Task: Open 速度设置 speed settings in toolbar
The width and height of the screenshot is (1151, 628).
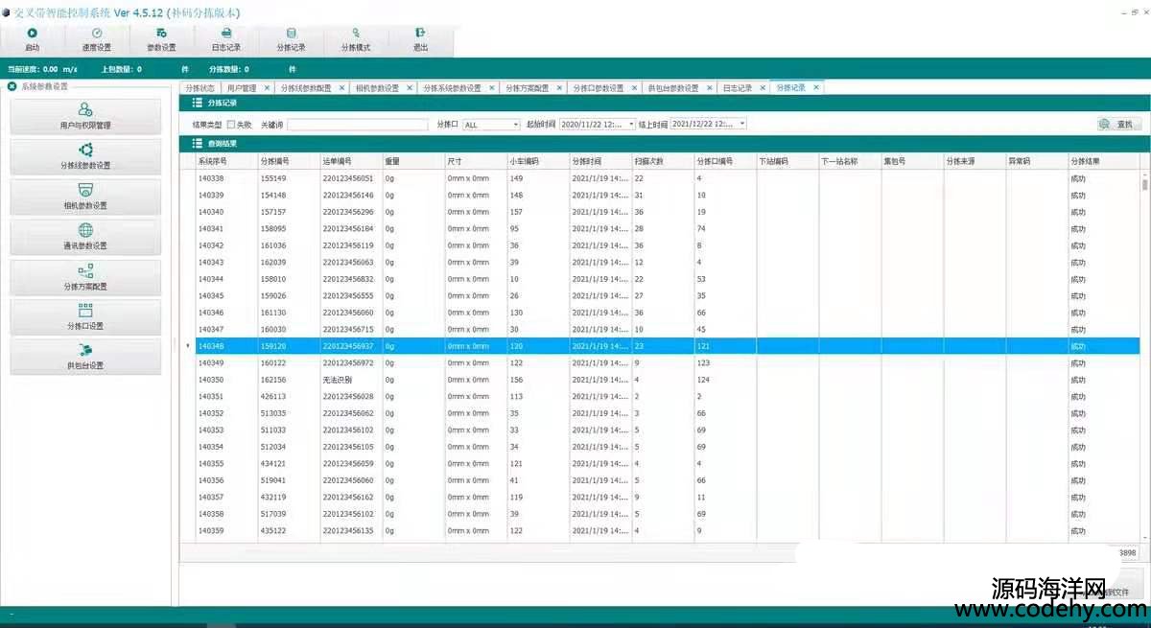Action: pos(97,39)
